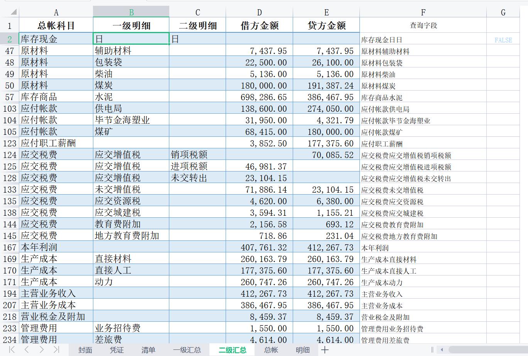Switch to the 总帐 sheet tab
Viewport: 528px width, 356px height.
tap(271, 350)
